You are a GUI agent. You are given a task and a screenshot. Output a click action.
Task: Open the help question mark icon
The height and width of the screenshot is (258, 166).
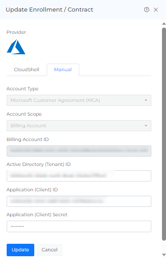tap(146, 10)
